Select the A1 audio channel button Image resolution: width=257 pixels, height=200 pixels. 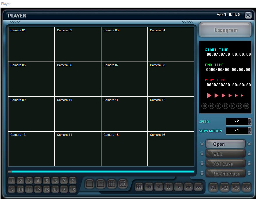[x=214, y=188]
